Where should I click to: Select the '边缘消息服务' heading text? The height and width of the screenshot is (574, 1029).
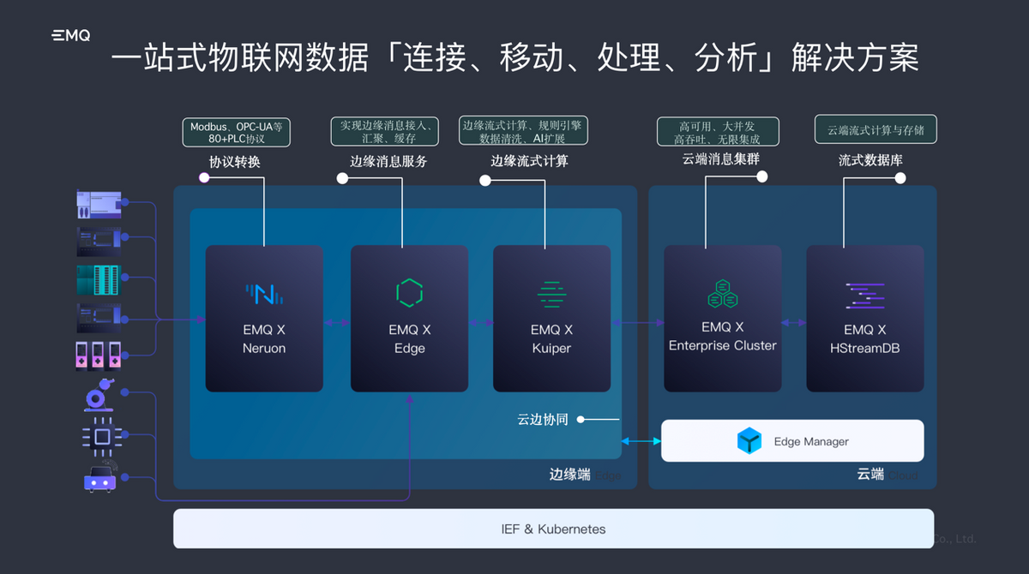pos(388,161)
